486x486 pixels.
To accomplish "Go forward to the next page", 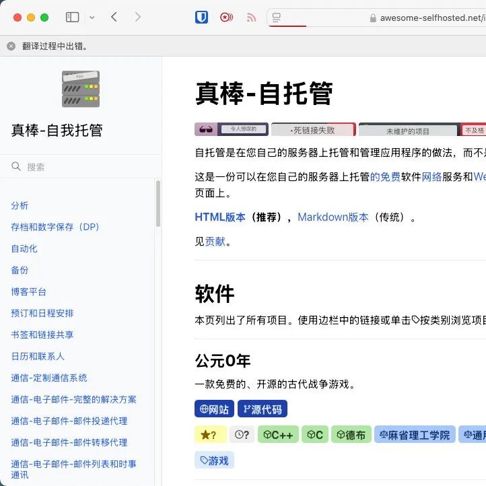I will [x=138, y=17].
